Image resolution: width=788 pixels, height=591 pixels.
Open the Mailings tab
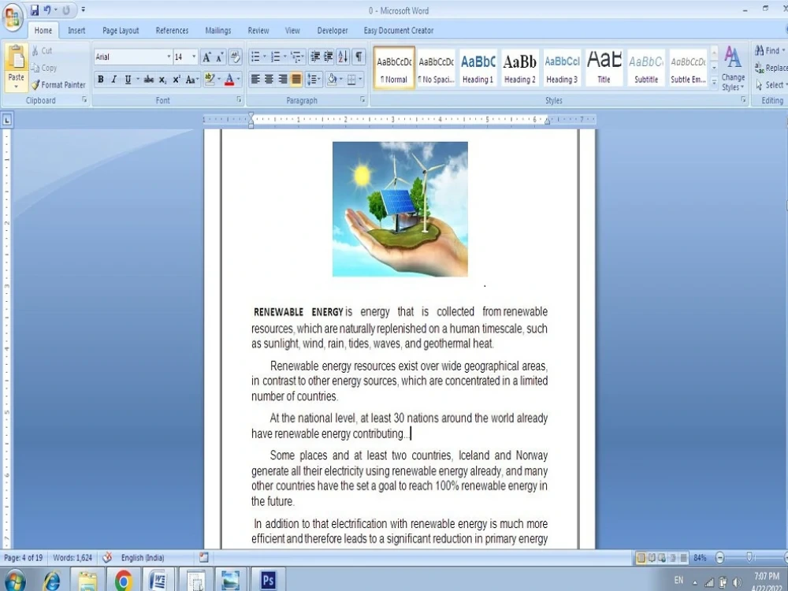click(x=218, y=31)
